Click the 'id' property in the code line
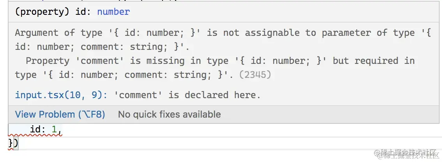Viewport: 442px width, 162px height. pyautogui.click(x=35, y=129)
